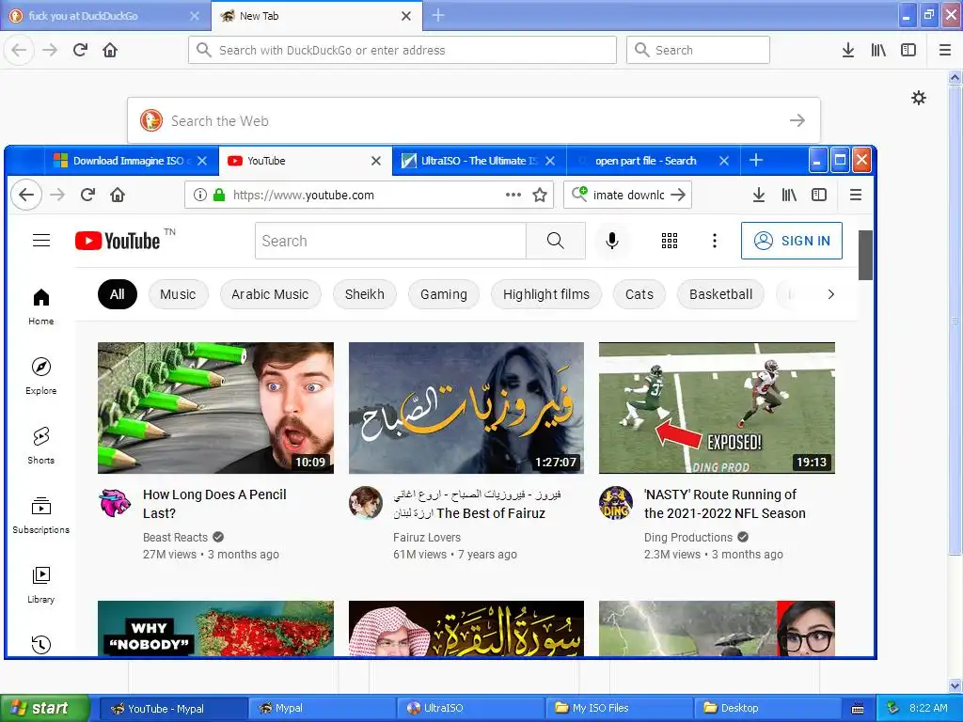Click home button in background browser window

click(x=110, y=51)
